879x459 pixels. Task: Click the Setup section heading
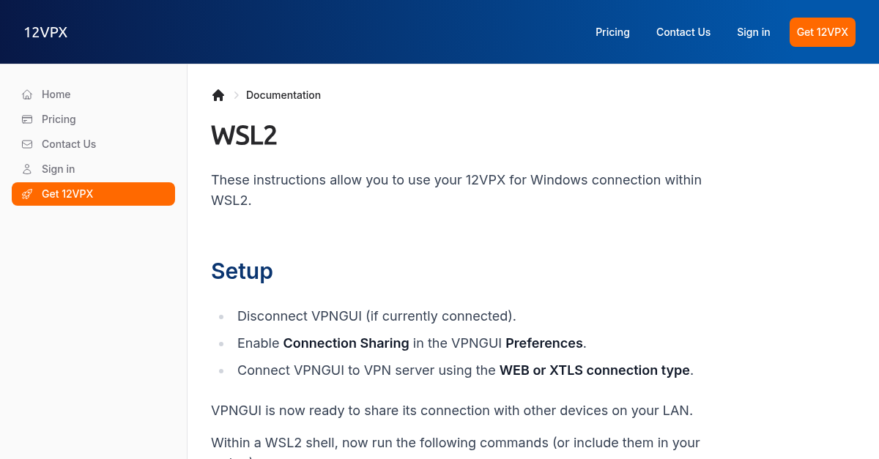click(x=242, y=271)
